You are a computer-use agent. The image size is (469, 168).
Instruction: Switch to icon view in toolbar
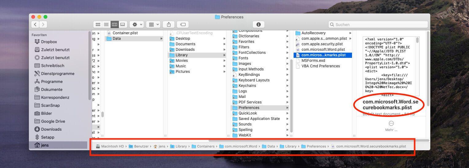click(x=98, y=24)
